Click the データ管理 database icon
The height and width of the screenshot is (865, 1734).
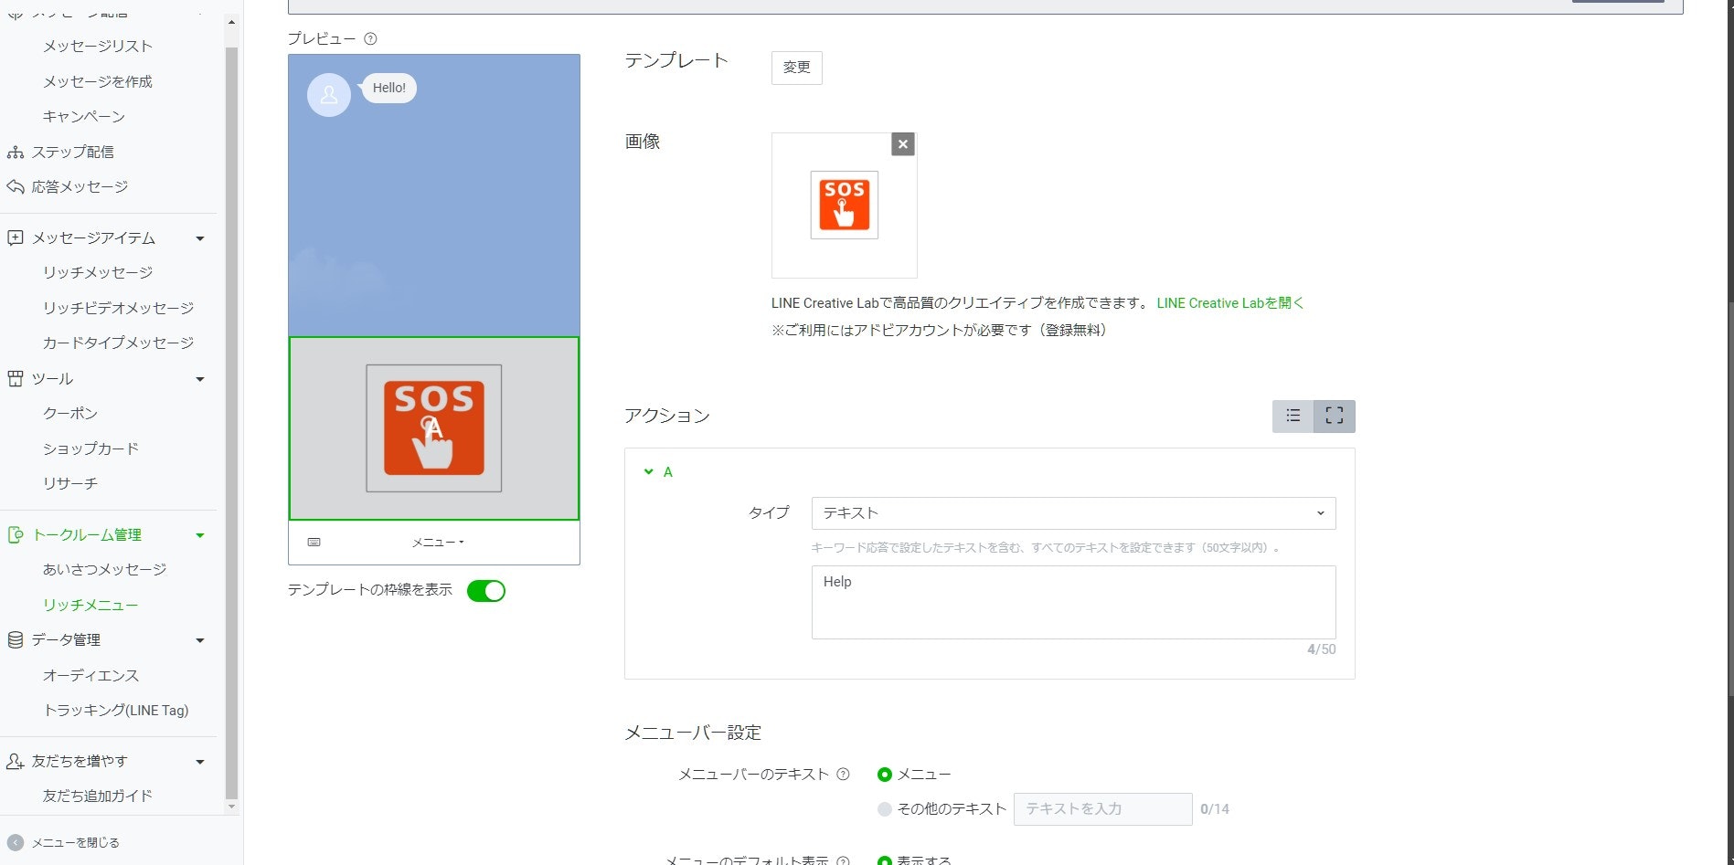tap(16, 639)
